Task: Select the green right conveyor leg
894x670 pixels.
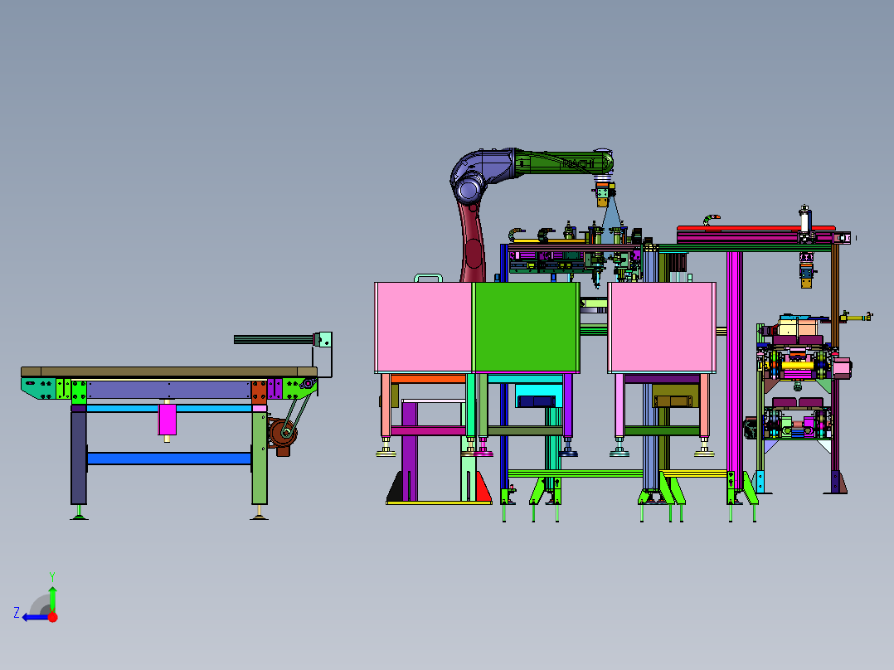Action: point(260,458)
